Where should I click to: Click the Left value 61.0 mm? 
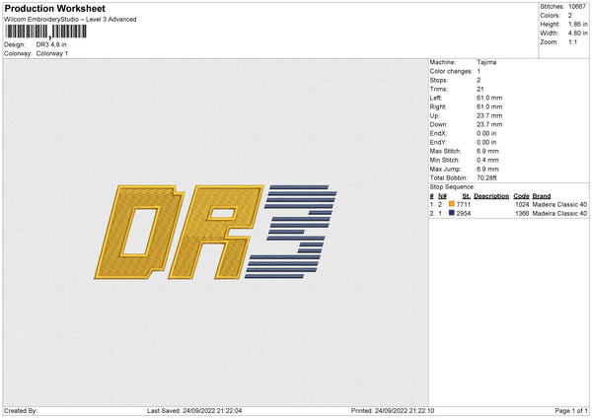tap(489, 98)
